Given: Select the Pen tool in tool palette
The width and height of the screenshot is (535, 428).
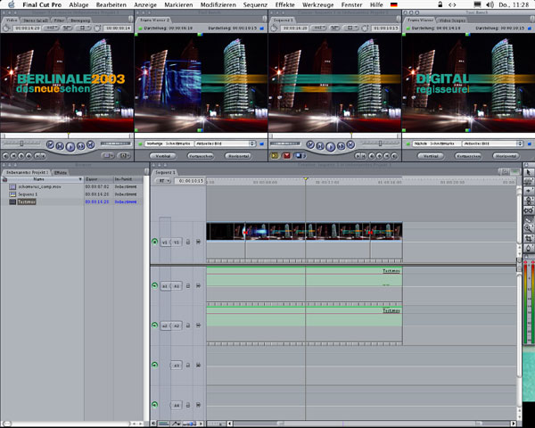Looking at the screenshot, I should (528, 248).
